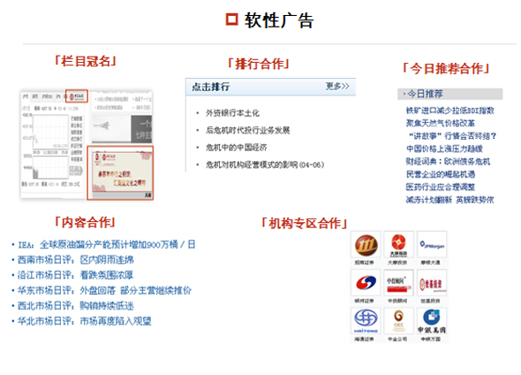The image size is (521, 375).
Task: Click 后危机时代投行业务发展 link
Action: pyautogui.click(x=247, y=130)
